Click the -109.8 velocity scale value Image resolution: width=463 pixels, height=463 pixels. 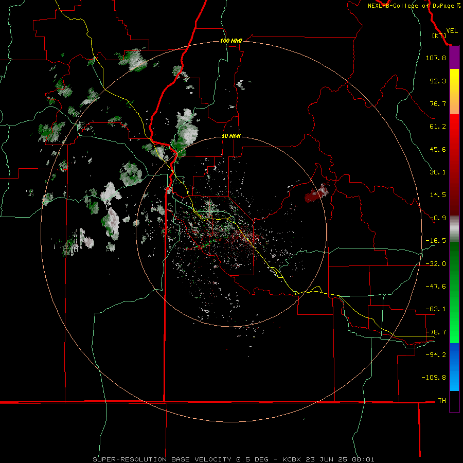pos(434,378)
